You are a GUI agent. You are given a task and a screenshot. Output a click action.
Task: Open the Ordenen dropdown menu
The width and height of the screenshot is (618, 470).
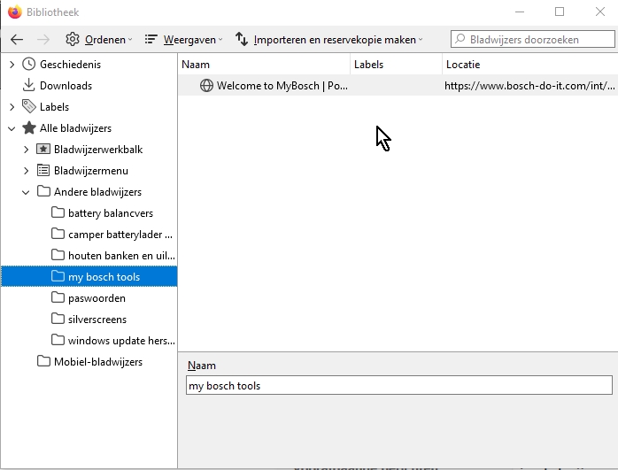tap(99, 39)
